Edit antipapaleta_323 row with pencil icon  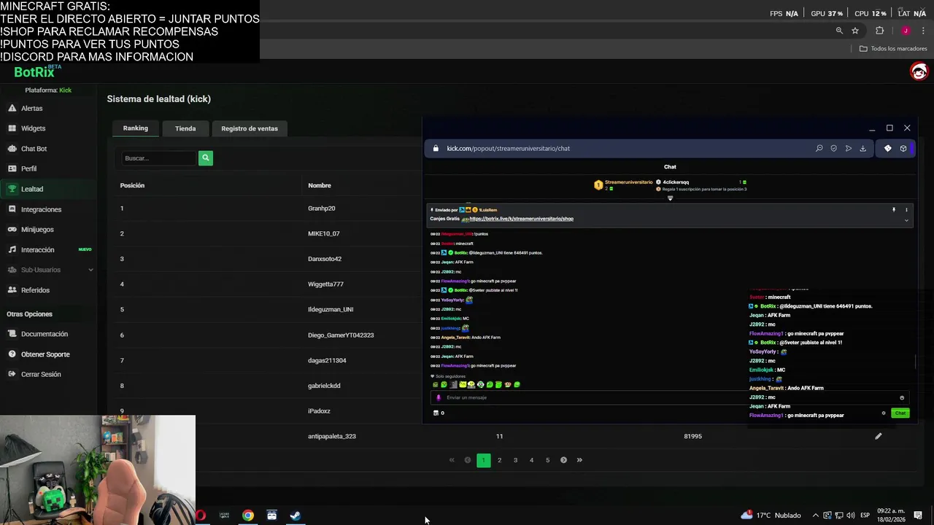pyautogui.click(x=878, y=436)
